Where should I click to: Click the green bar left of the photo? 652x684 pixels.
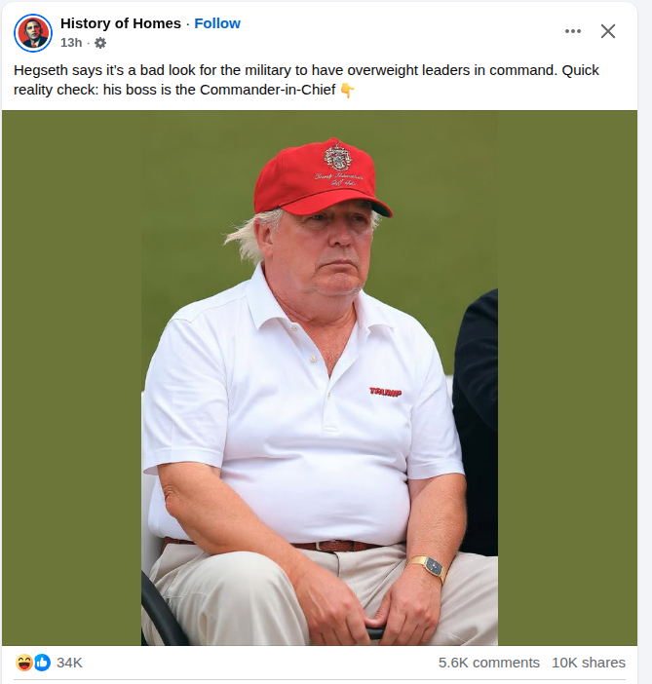[71, 378]
